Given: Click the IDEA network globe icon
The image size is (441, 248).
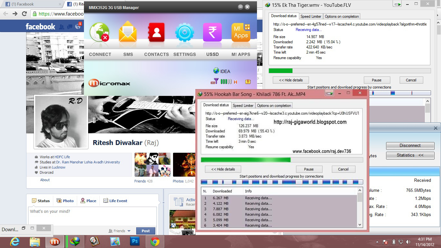Looking at the screenshot, I should point(216,71).
